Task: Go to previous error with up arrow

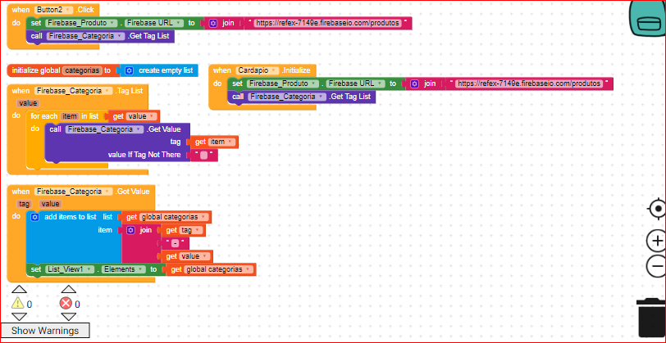Action: tap(68, 289)
